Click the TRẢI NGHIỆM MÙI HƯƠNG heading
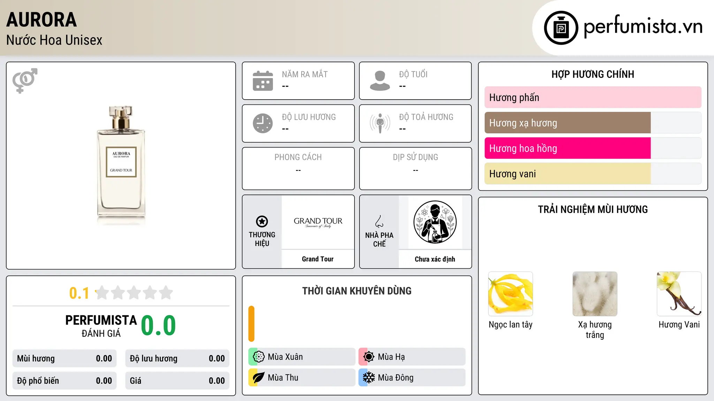The height and width of the screenshot is (401, 714). 593,209
